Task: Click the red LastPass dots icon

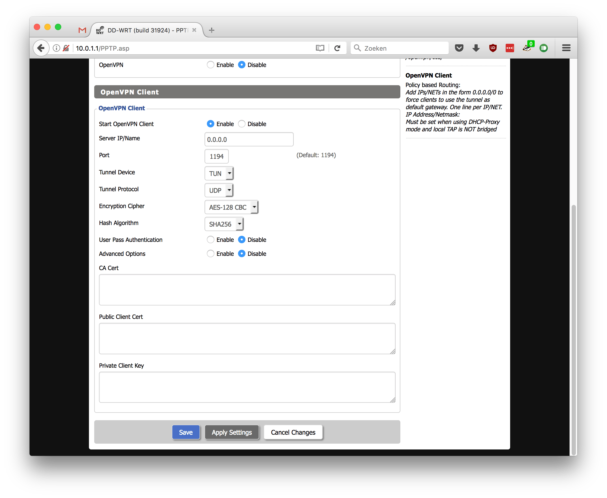Action: 510,48
